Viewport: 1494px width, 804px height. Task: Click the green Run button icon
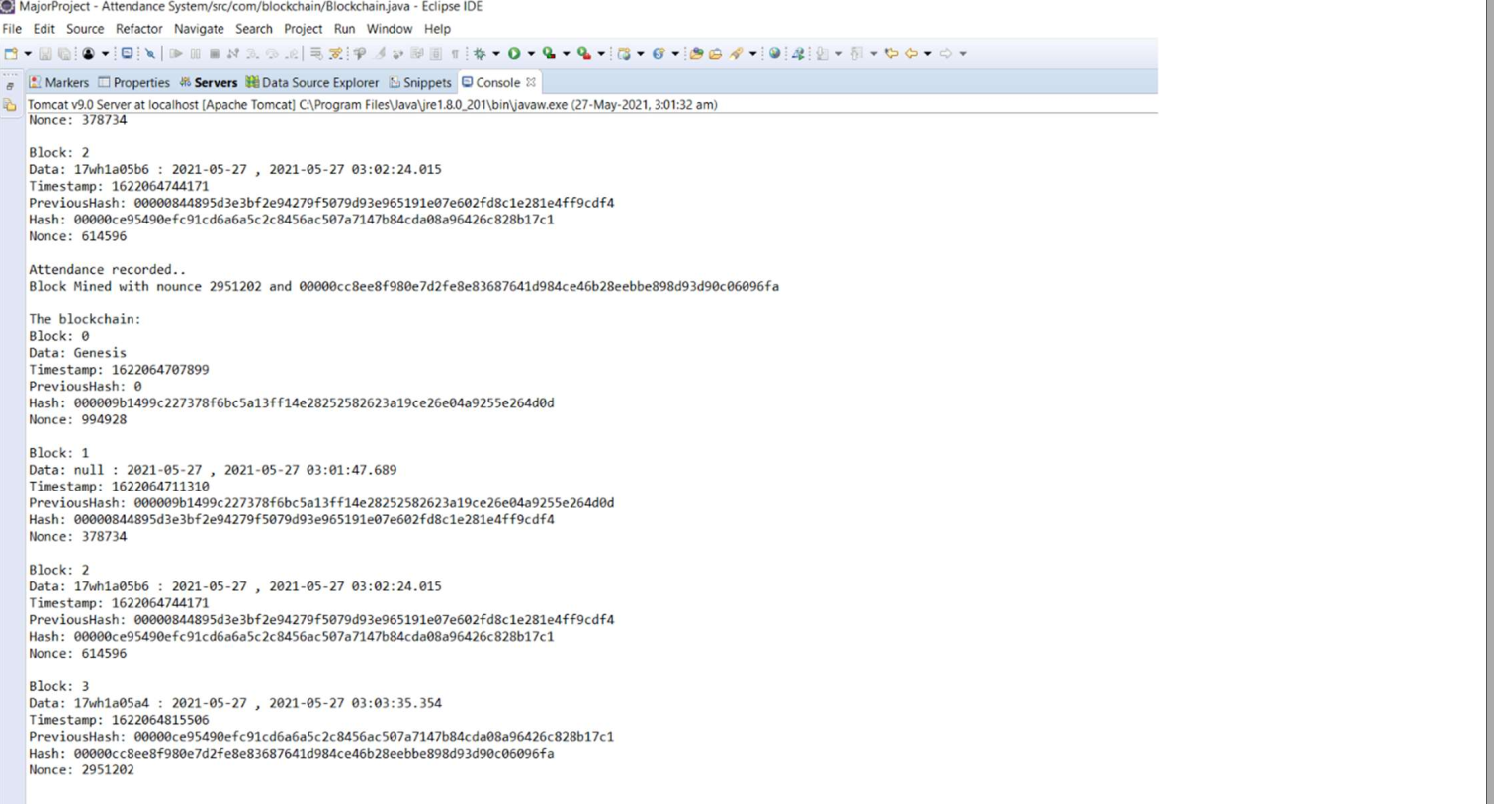coord(514,53)
